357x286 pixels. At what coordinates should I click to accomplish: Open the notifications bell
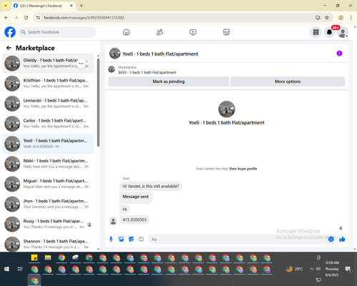(x=329, y=32)
